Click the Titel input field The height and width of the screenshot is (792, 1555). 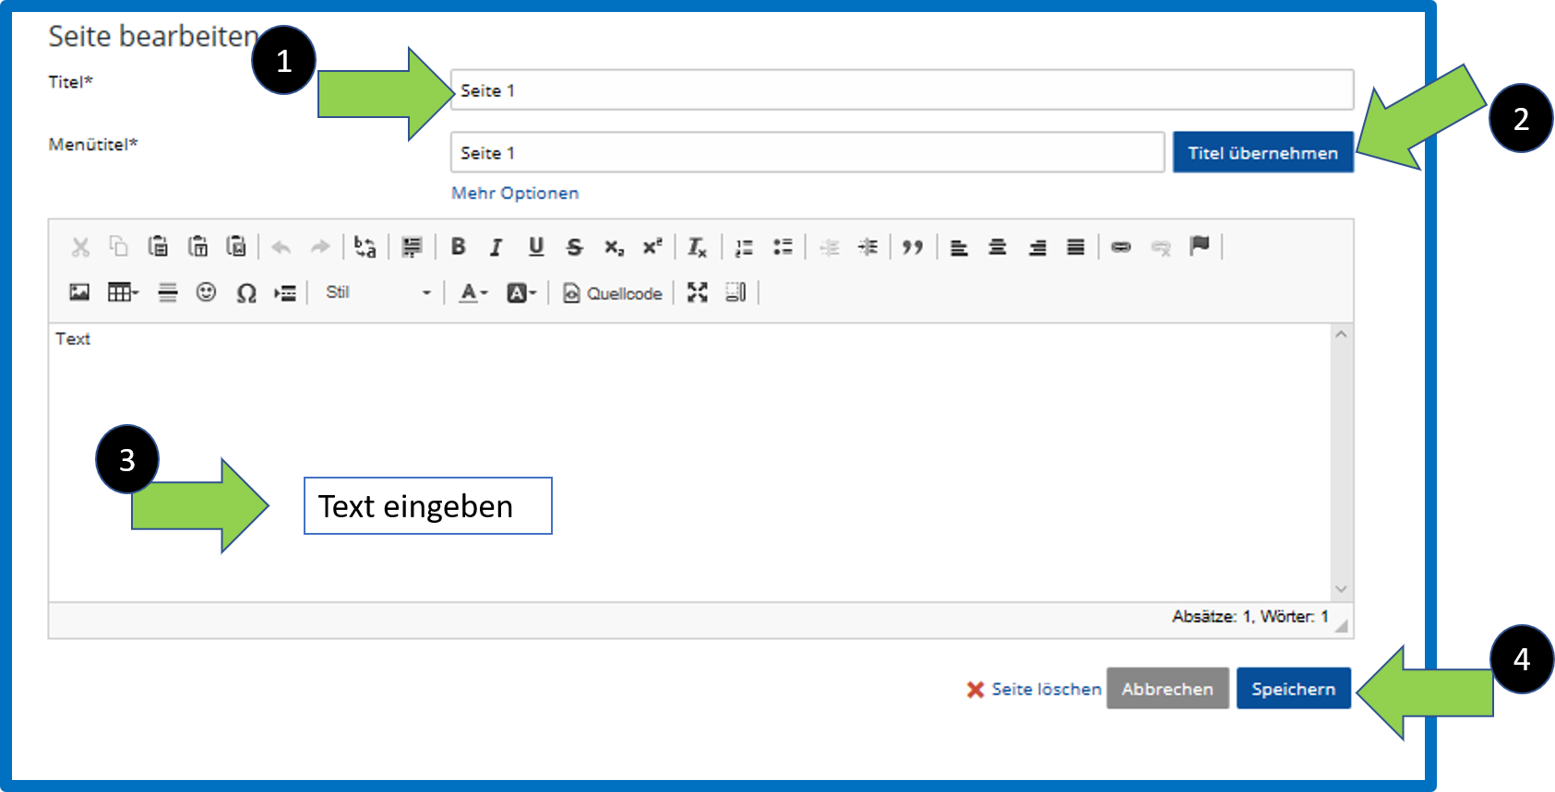[x=902, y=90]
